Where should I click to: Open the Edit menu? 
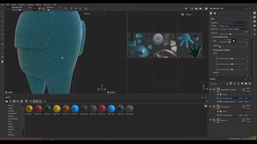(8, 5)
